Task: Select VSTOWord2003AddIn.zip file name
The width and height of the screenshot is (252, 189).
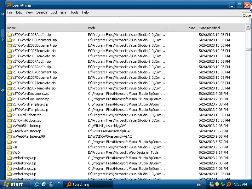Action: coord(32,35)
